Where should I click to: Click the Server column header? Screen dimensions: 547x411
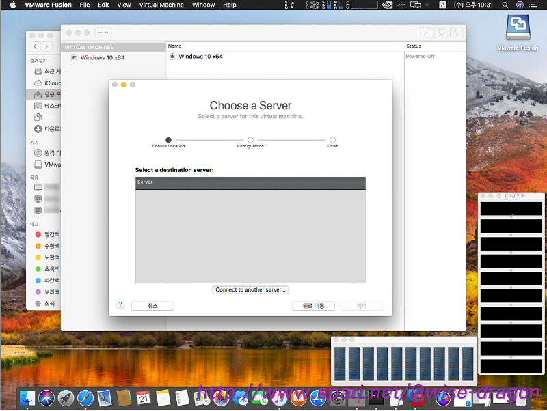click(250, 182)
